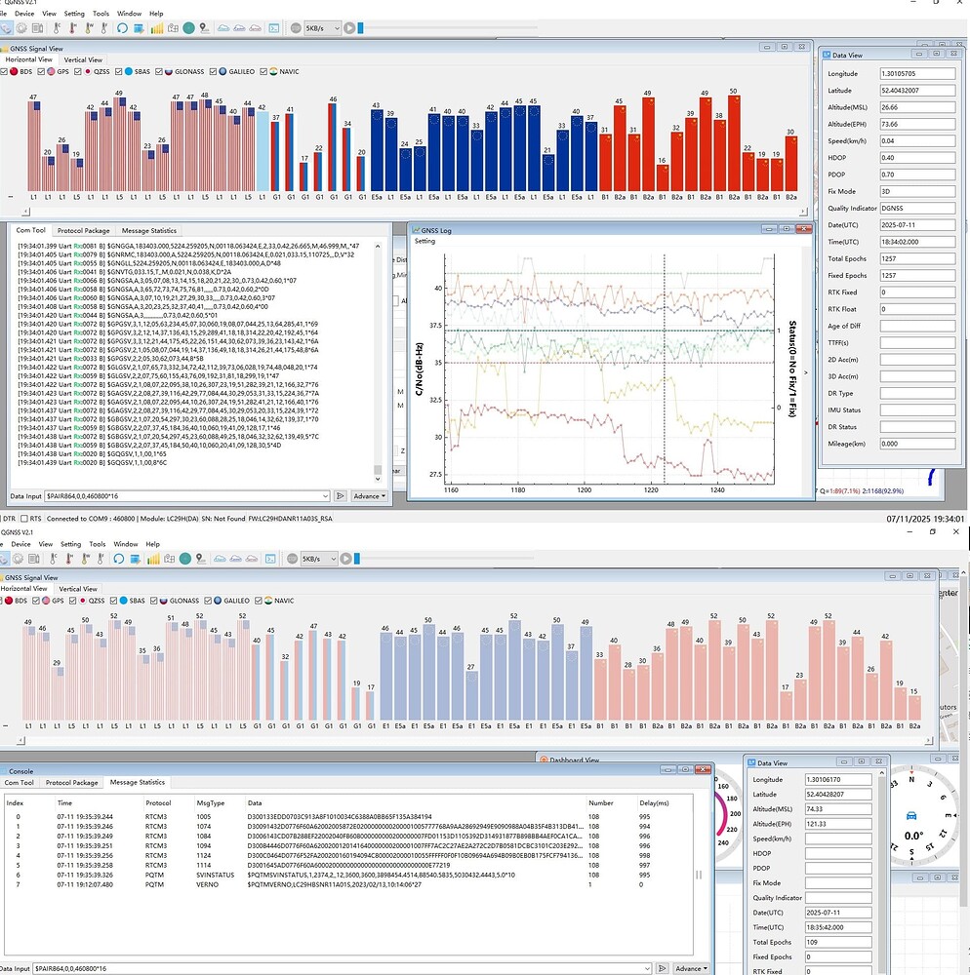Open the Setting menu in the lower QGNSS window

[70, 544]
